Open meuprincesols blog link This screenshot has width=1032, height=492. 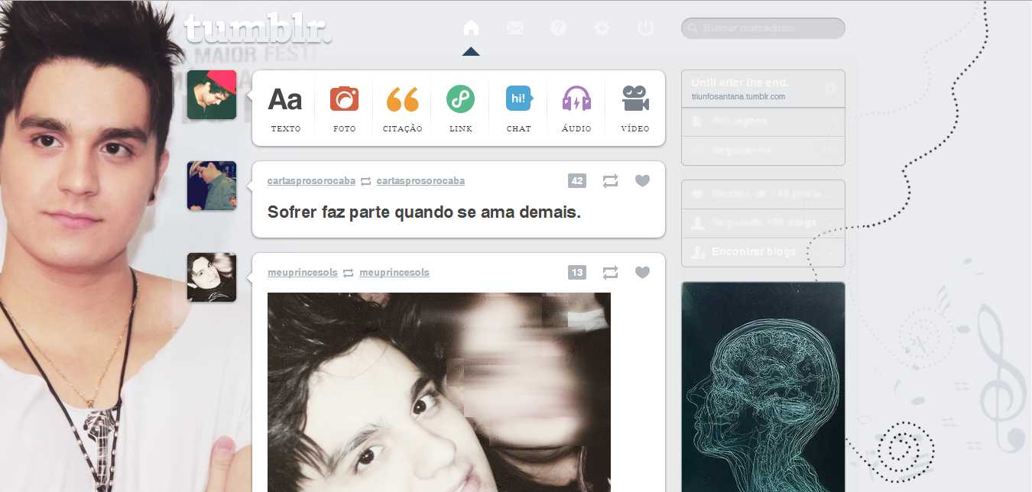coord(303,272)
